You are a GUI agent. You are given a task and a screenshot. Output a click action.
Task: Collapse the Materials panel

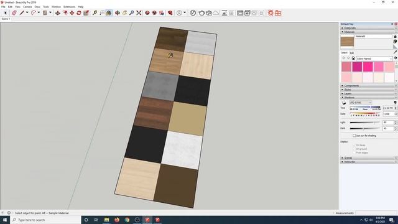pos(368,32)
